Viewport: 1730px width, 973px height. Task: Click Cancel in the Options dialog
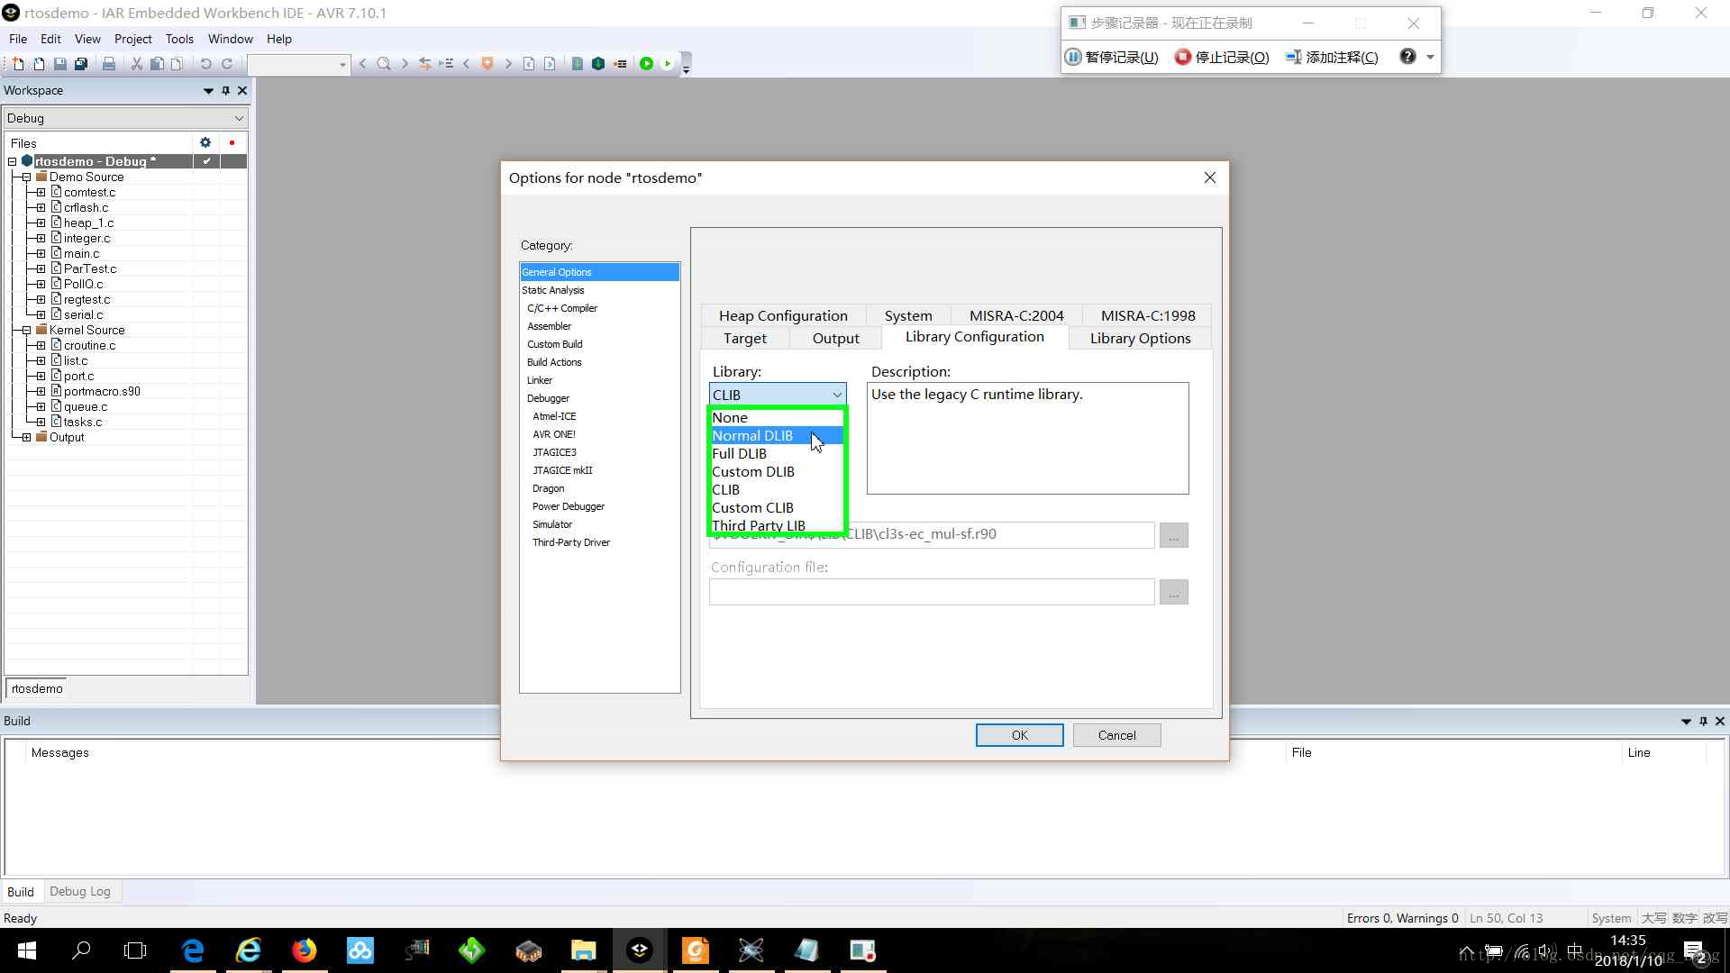pos(1116,735)
